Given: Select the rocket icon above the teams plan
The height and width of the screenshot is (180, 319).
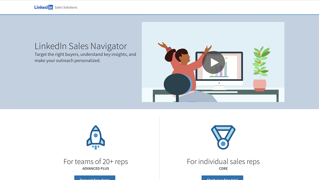Looking at the screenshot, I should (x=96, y=136).
